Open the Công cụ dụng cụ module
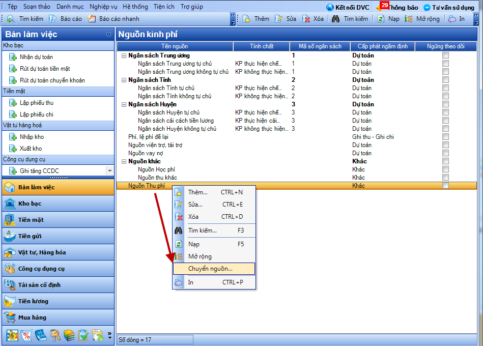This screenshot has height=346, width=483. 58,269
